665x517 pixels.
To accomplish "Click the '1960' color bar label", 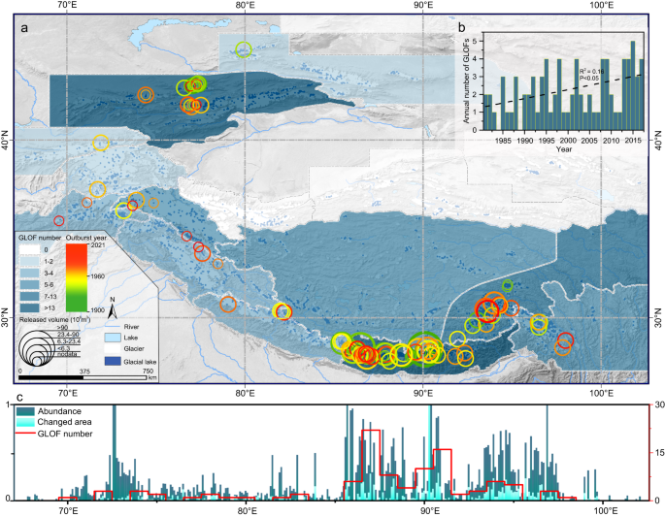I will 97,276.
